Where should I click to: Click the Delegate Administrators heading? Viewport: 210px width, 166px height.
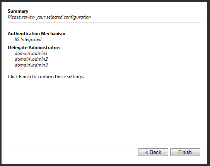(34, 48)
